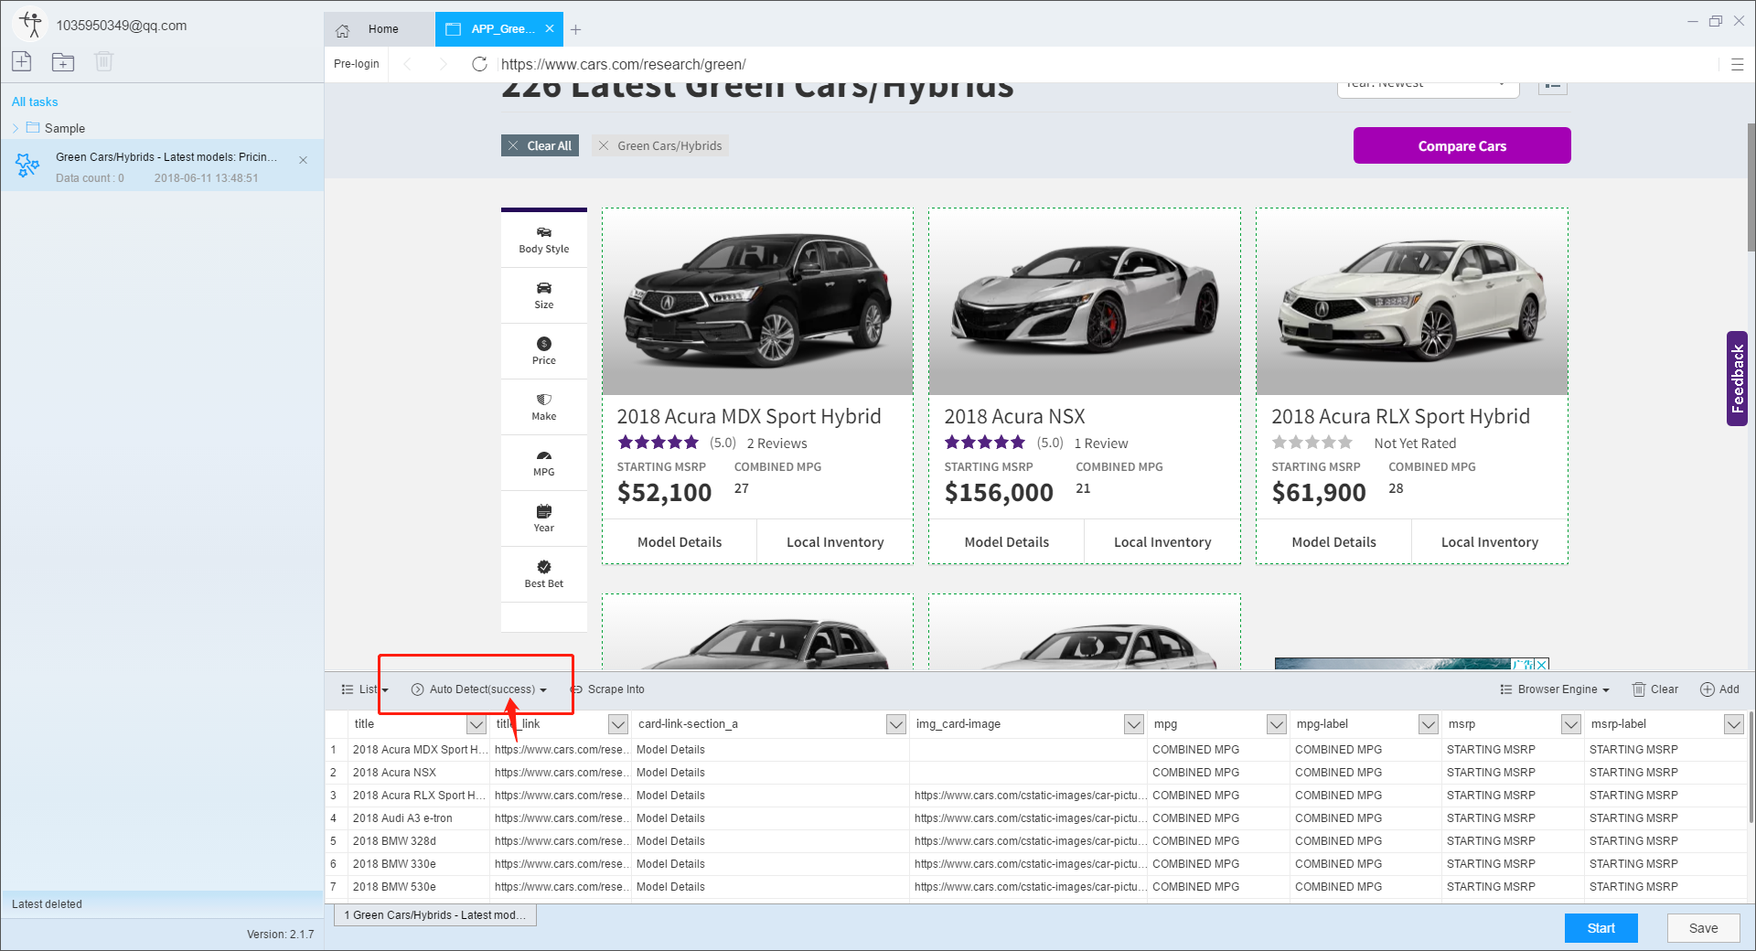Click the new folder icon
Viewport: 1756px width, 951px height.
[63, 61]
